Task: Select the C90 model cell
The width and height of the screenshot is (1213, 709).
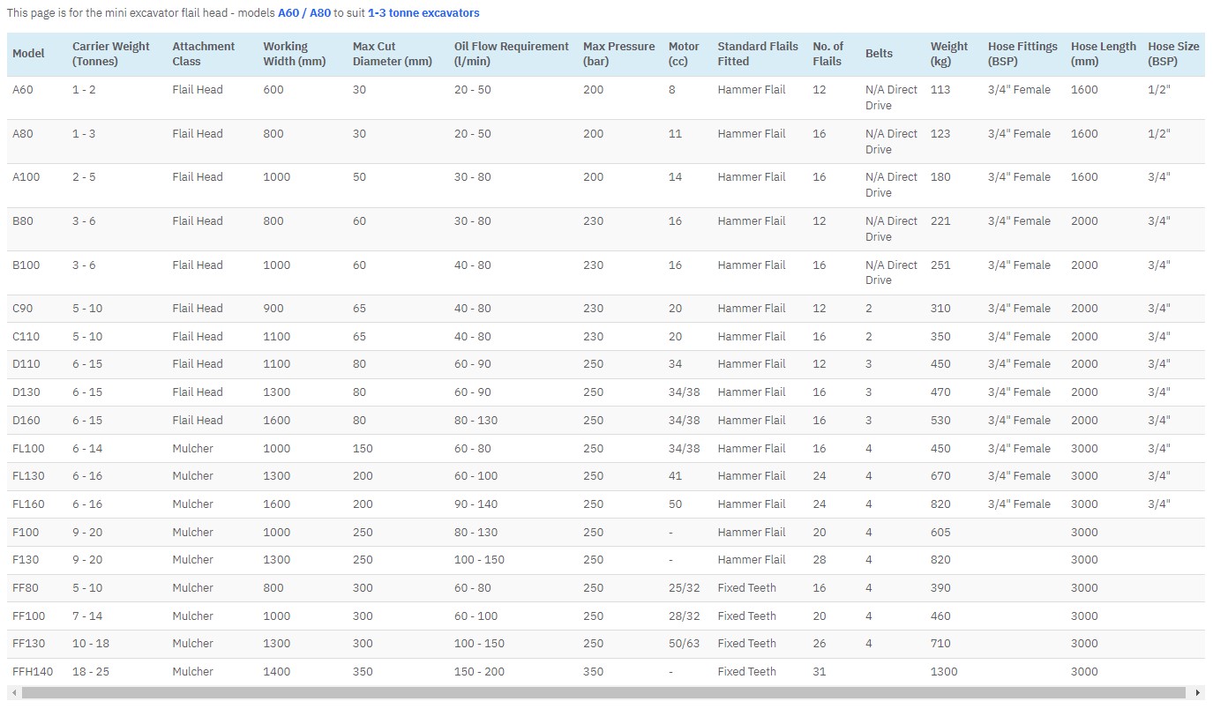Action: (x=22, y=309)
